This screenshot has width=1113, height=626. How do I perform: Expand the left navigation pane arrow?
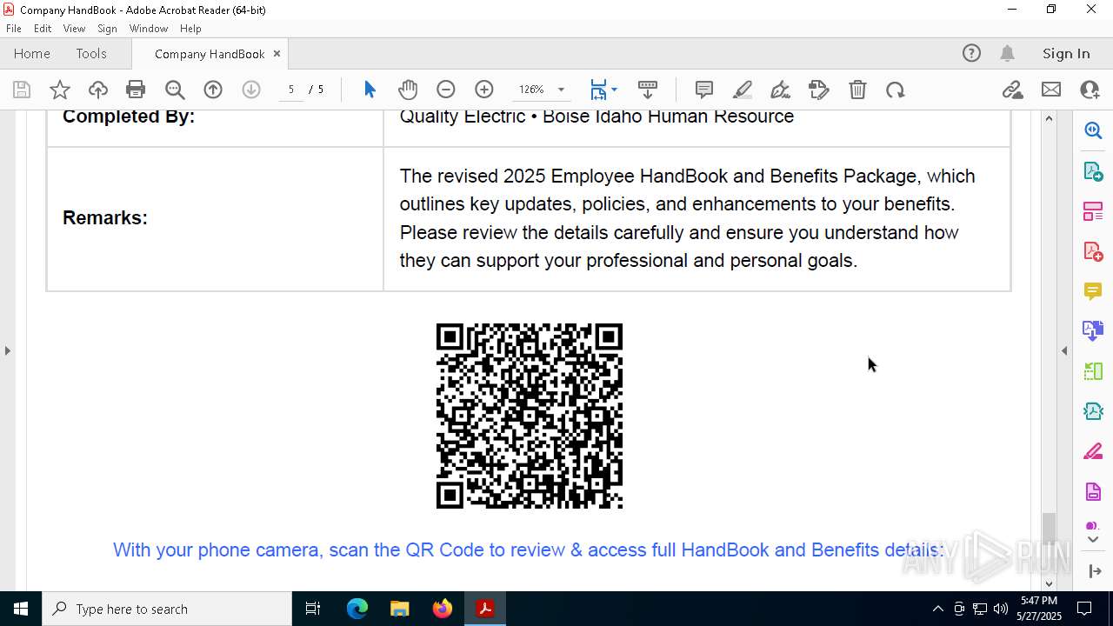8,351
